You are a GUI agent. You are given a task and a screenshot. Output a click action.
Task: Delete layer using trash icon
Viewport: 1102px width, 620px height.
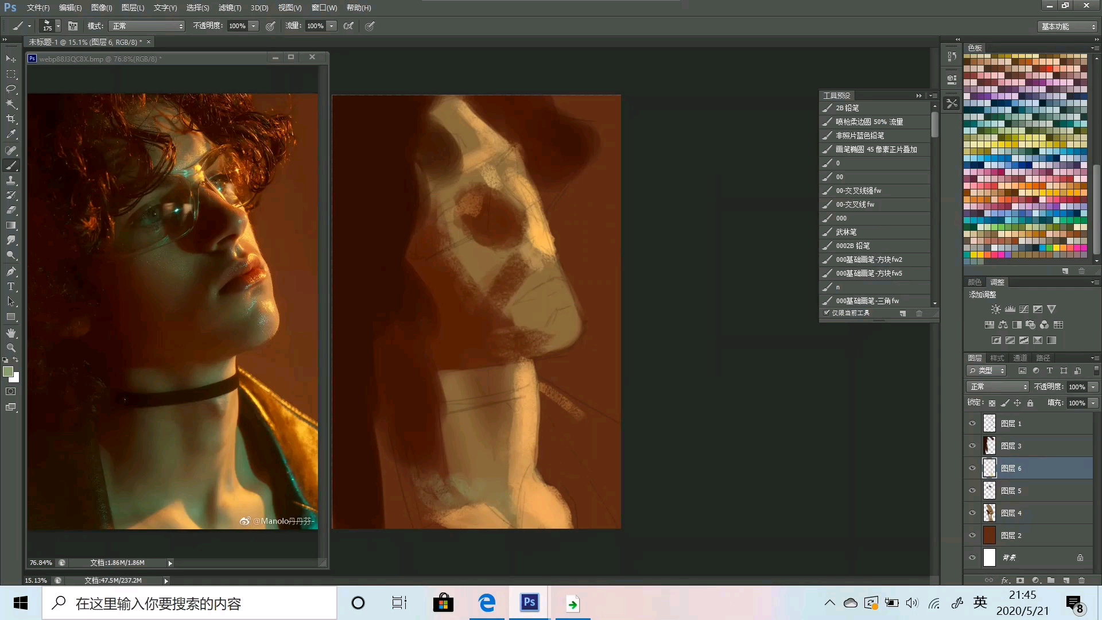click(x=1082, y=580)
